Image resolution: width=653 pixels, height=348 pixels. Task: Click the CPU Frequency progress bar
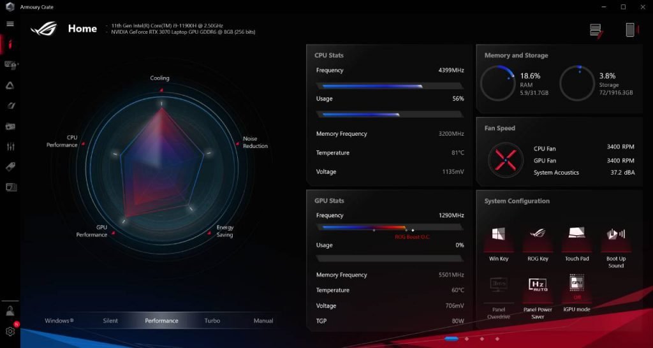pyautogui.click(x=390, y=86)
